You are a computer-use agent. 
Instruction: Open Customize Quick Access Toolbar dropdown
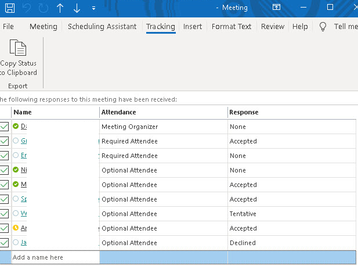(x=93, y=8)
